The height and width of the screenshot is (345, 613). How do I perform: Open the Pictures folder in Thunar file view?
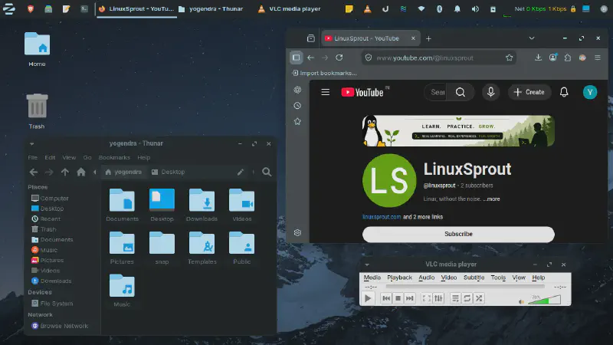pyautogui.click(x=122, y=248)
